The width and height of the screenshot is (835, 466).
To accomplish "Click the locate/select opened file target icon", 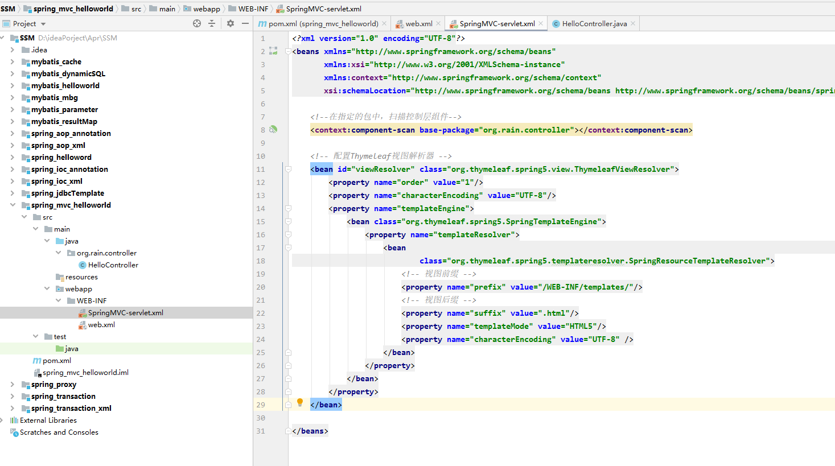I will pos(197,23).
